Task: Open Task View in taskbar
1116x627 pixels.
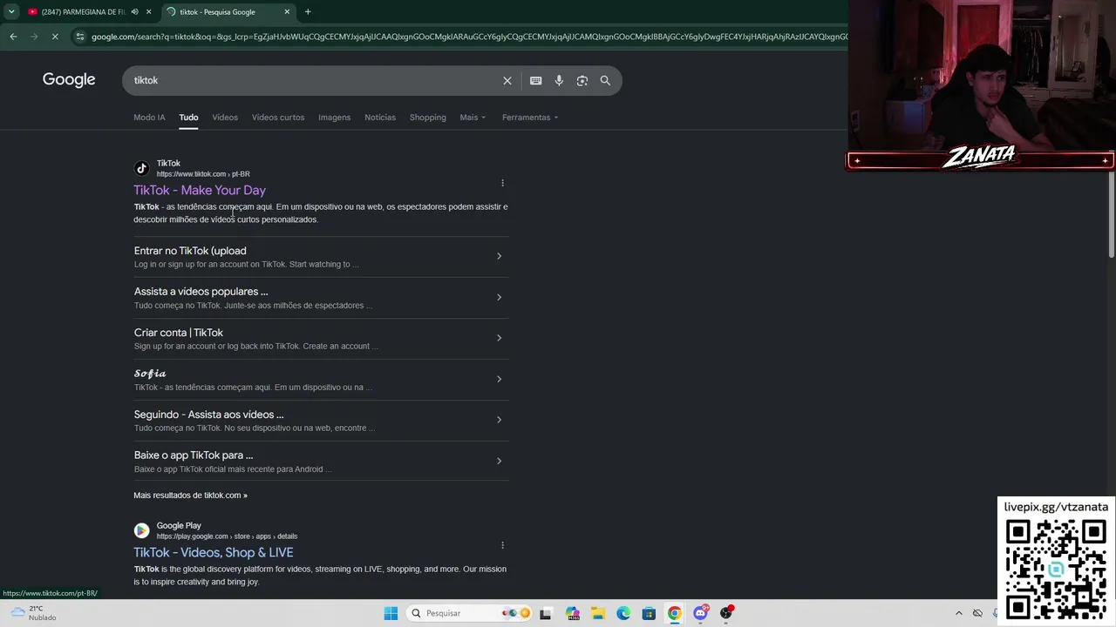Action: pos(546,613)
